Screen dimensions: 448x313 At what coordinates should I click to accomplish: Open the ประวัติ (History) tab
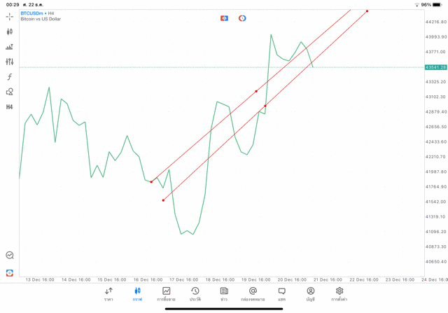click(x=195, y=294)
